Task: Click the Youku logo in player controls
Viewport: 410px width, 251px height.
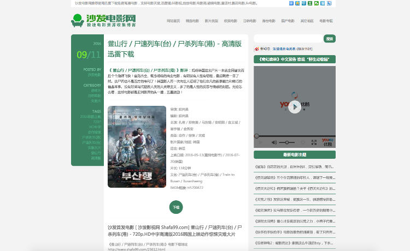Action: pos(327,142)
